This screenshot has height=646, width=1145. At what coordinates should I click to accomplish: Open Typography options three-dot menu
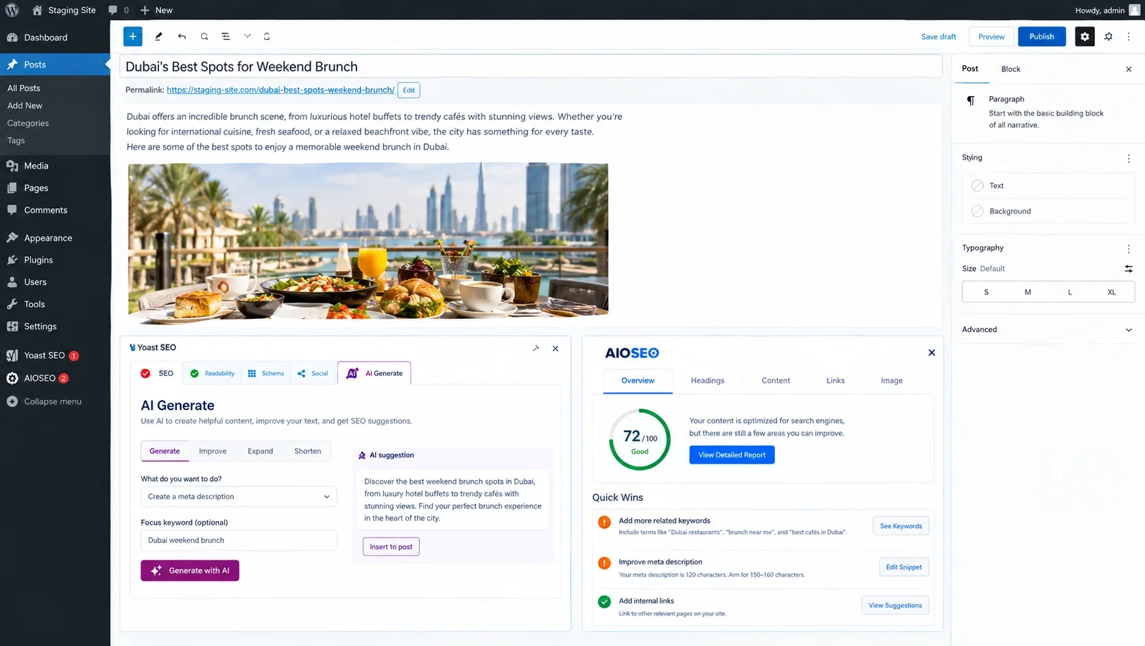click(x=1129, y=249)
